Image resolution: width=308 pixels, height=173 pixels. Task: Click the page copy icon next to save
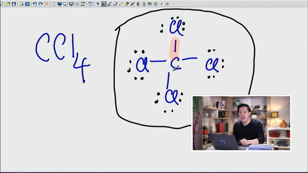[22, 4]
